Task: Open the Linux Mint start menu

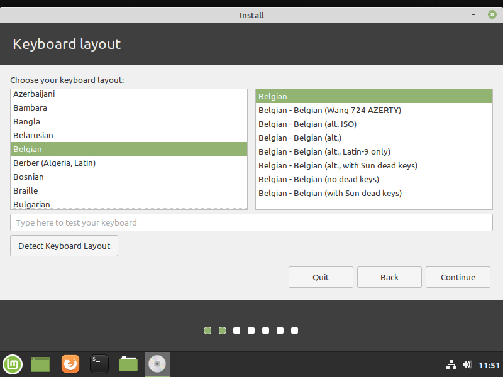Action: [x=13, y=364]
